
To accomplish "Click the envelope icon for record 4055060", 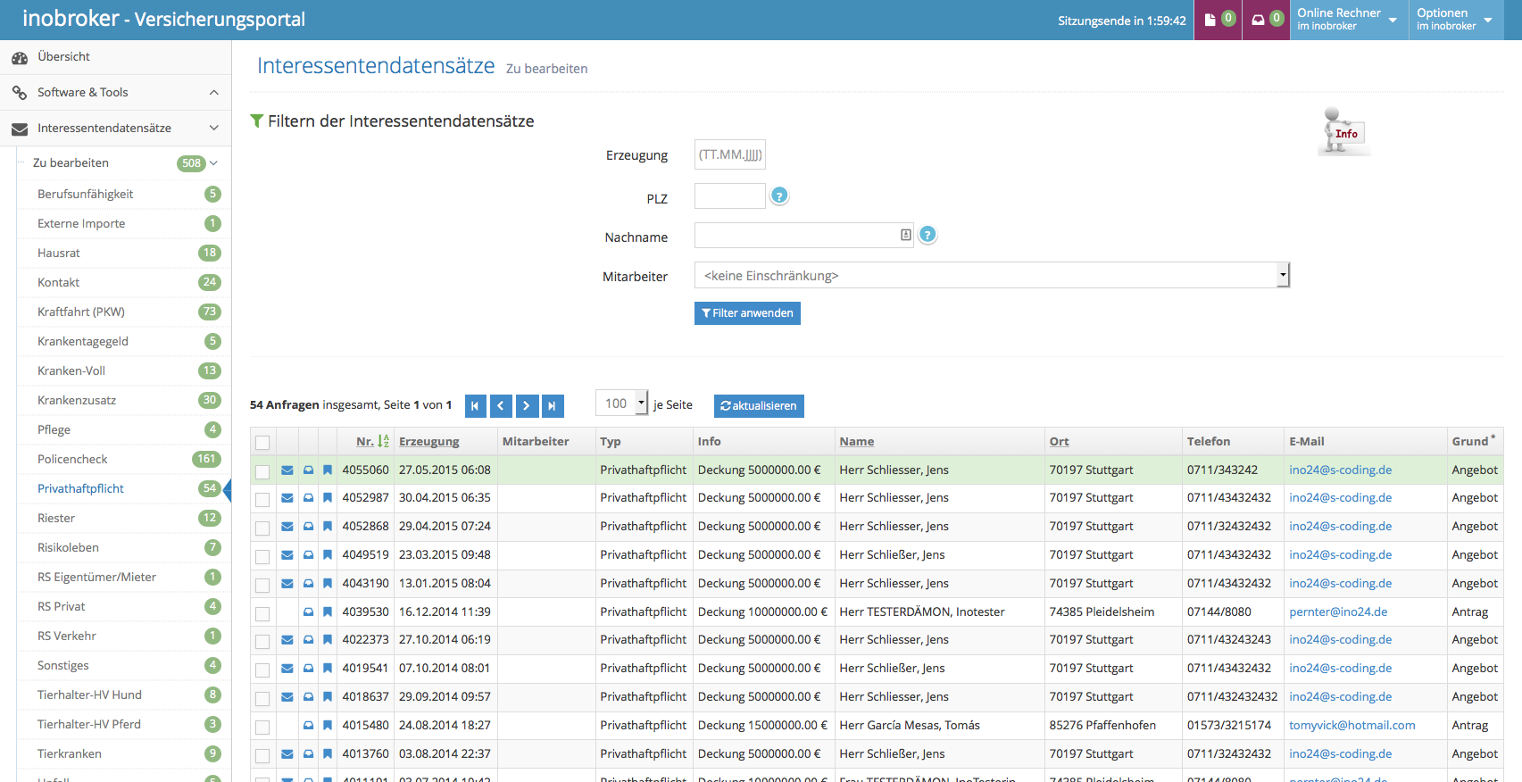I will pyautogui.click(x=287, y=470).
